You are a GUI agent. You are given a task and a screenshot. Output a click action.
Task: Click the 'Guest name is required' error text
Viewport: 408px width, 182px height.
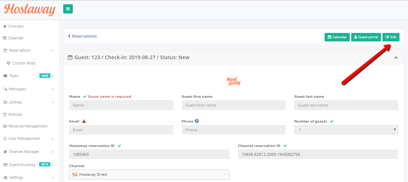(110, 96)
